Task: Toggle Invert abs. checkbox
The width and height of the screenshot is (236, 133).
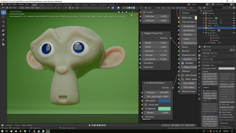Action: click(x=146, y=105)
